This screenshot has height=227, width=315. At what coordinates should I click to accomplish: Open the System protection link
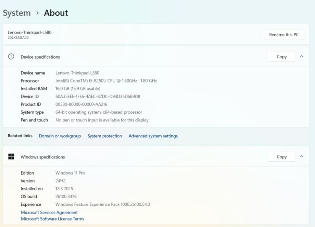click(104, 136)
